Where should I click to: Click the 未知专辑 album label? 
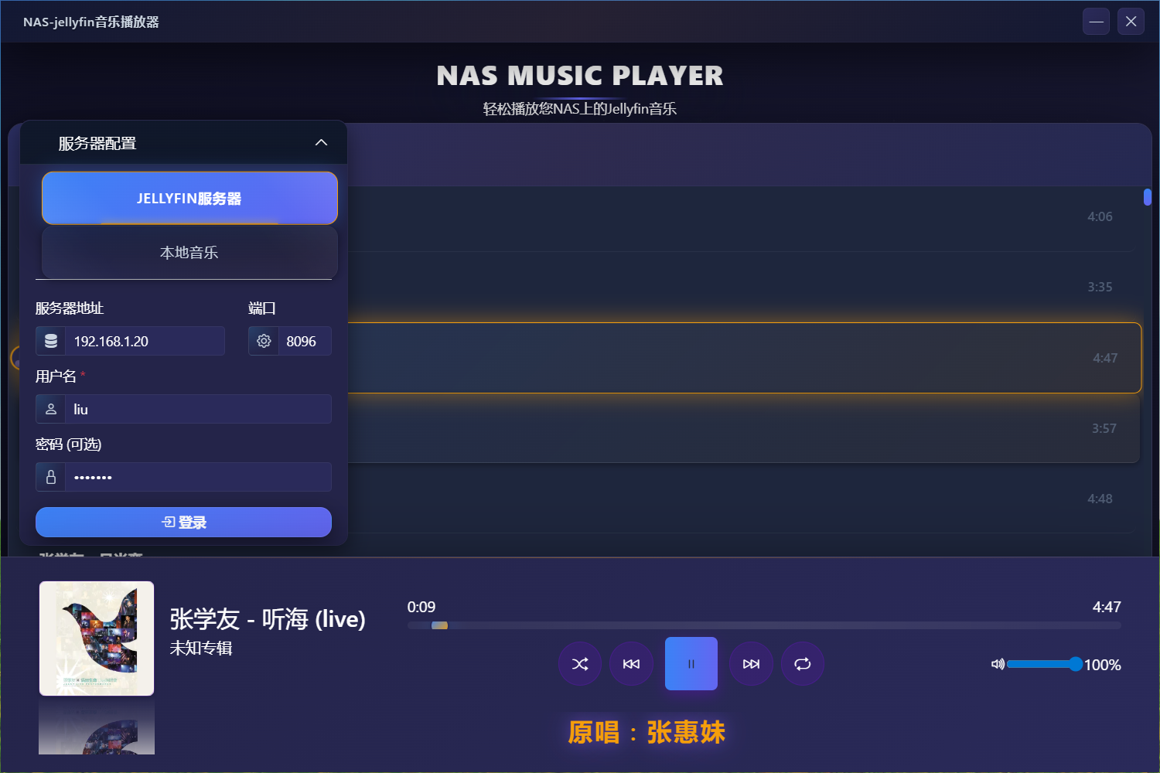(x=201, y=648)
